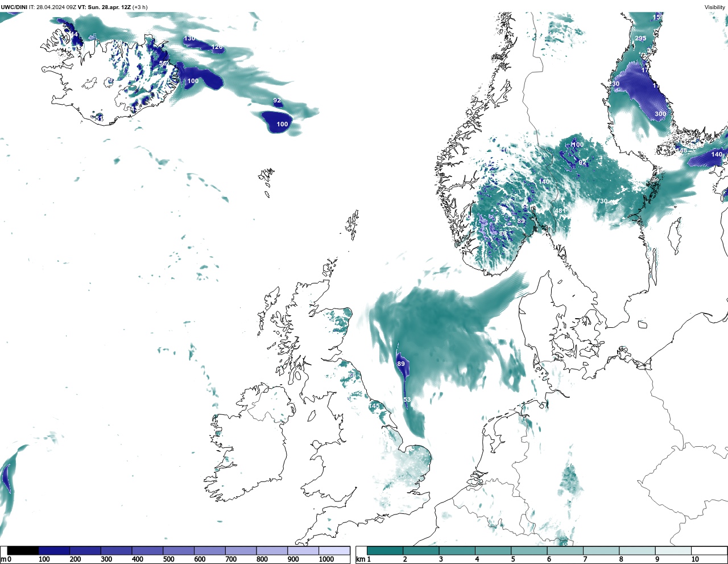Click the '126' value northeast of Iceland
728x564 pixels.
click(217, 47)
